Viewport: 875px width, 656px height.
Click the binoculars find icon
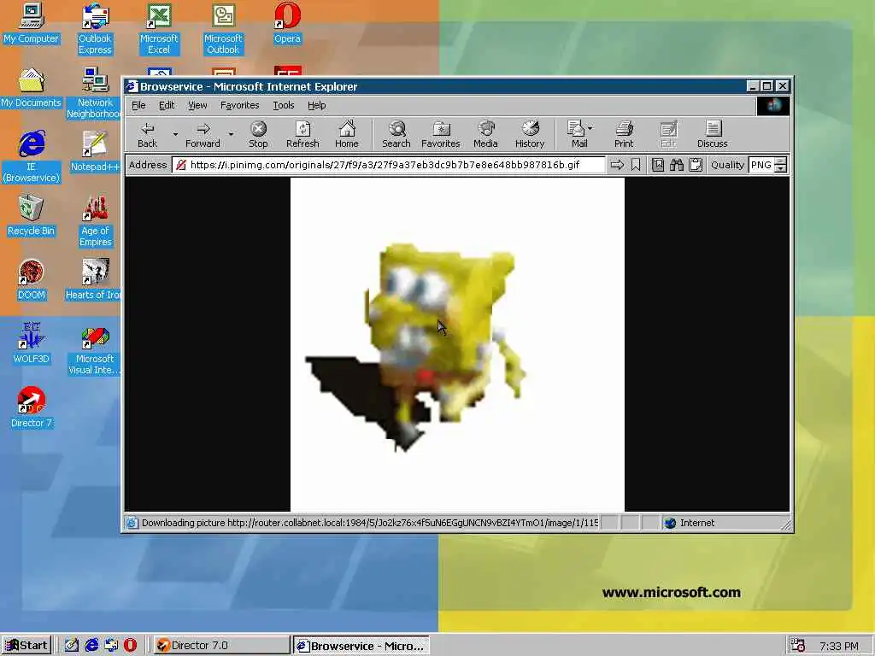[677, 165]
